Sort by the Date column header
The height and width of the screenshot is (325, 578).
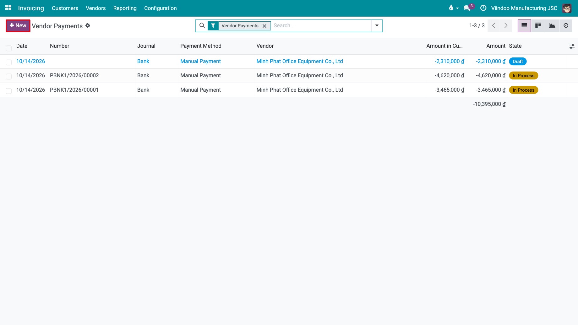click(22, 46)
